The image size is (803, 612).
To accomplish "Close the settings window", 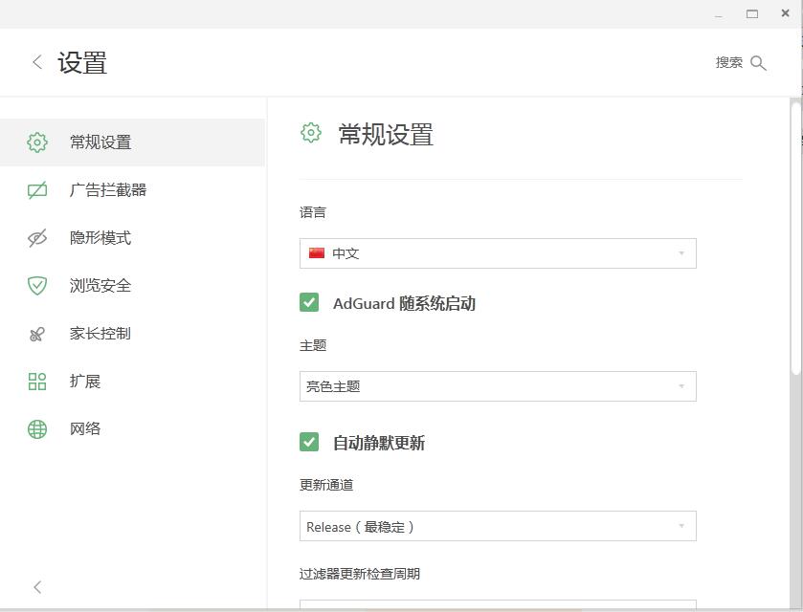I will coord(785,13).
